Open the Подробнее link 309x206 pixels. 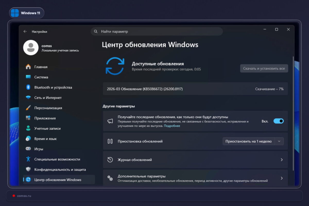172,126
